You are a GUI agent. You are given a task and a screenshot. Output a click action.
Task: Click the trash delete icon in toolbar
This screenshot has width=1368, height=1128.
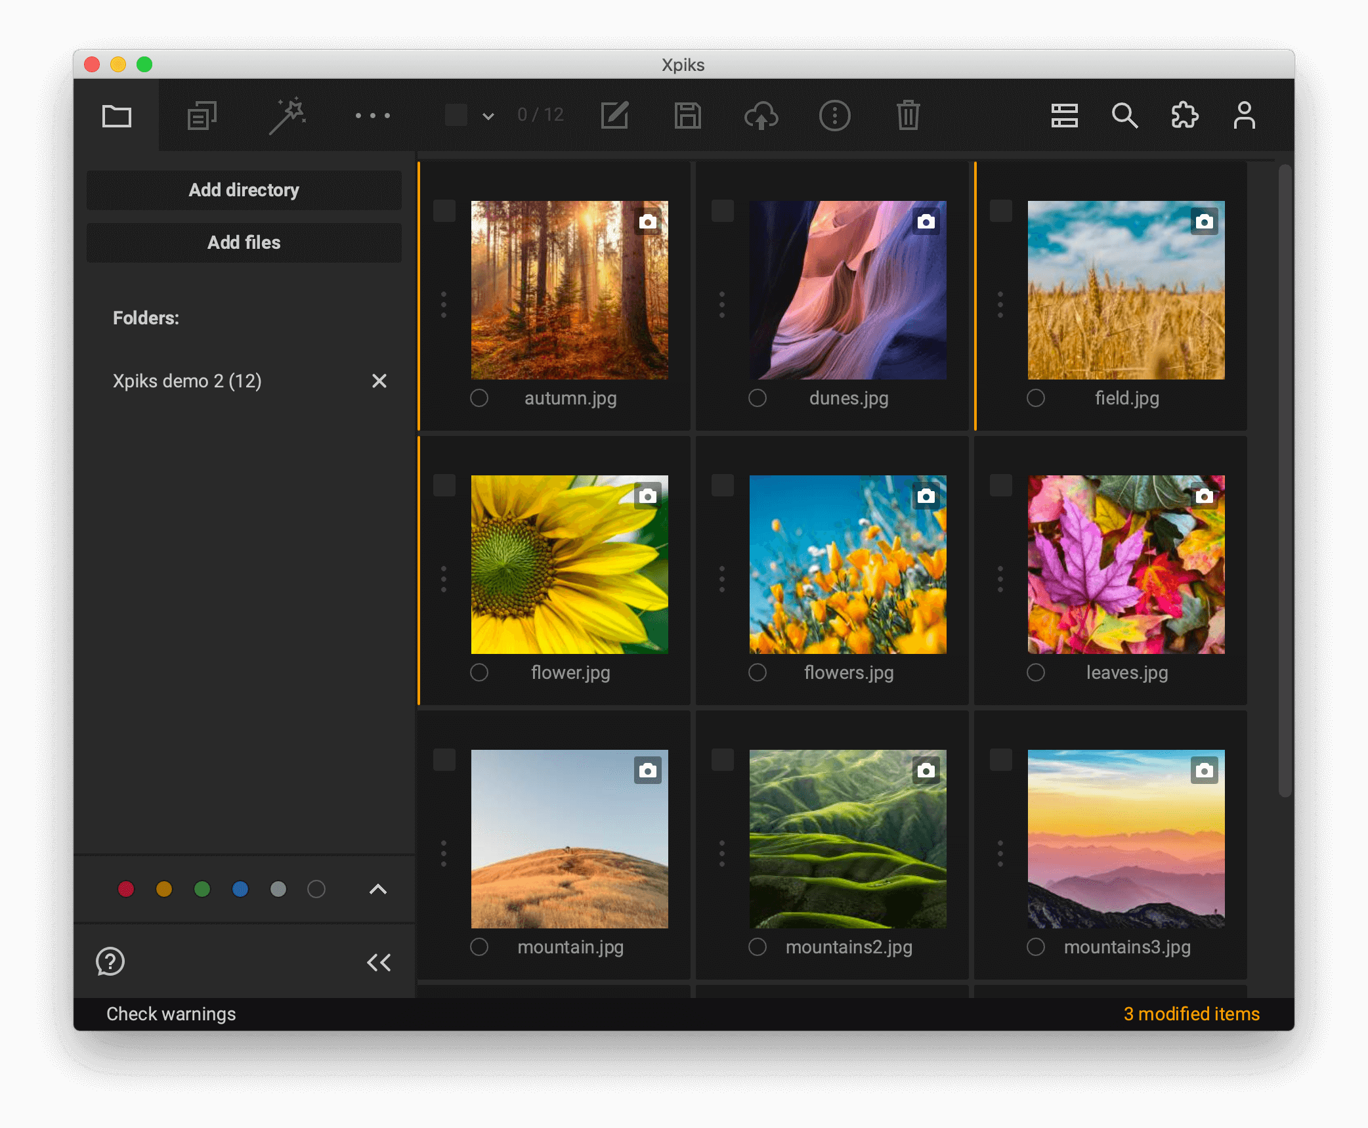point(908,116)
